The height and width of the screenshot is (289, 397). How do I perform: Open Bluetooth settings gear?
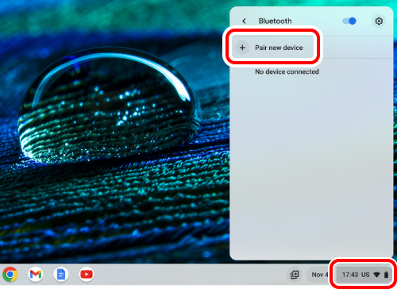(379, 21)
